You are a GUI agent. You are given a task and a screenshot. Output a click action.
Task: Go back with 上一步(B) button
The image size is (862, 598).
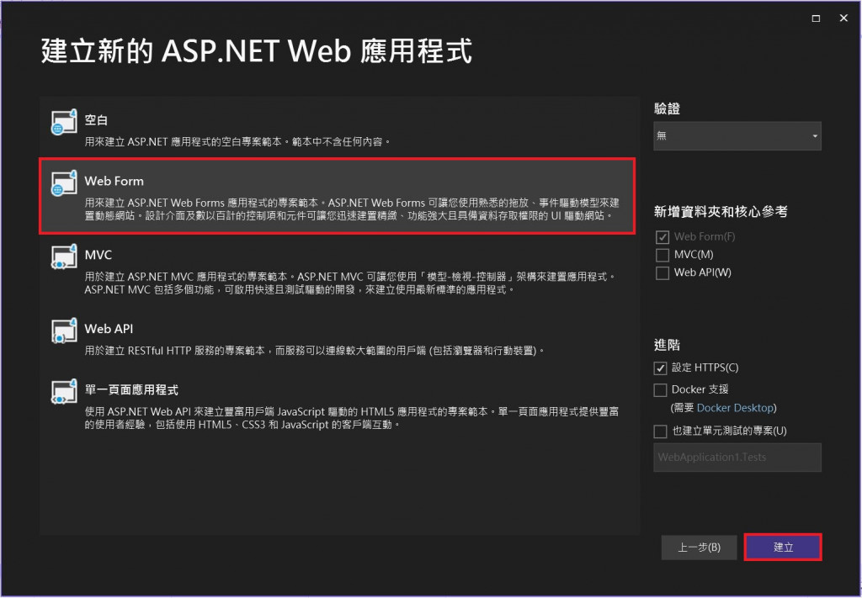click(699, 547)
